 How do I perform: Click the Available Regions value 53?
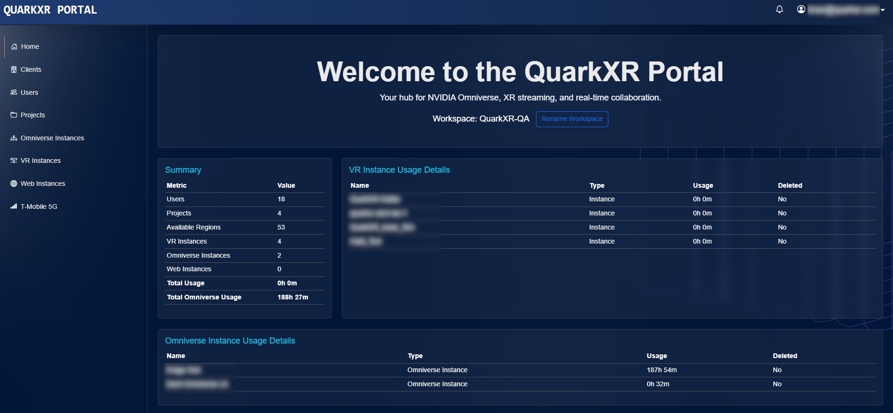[x=281, y=227]
